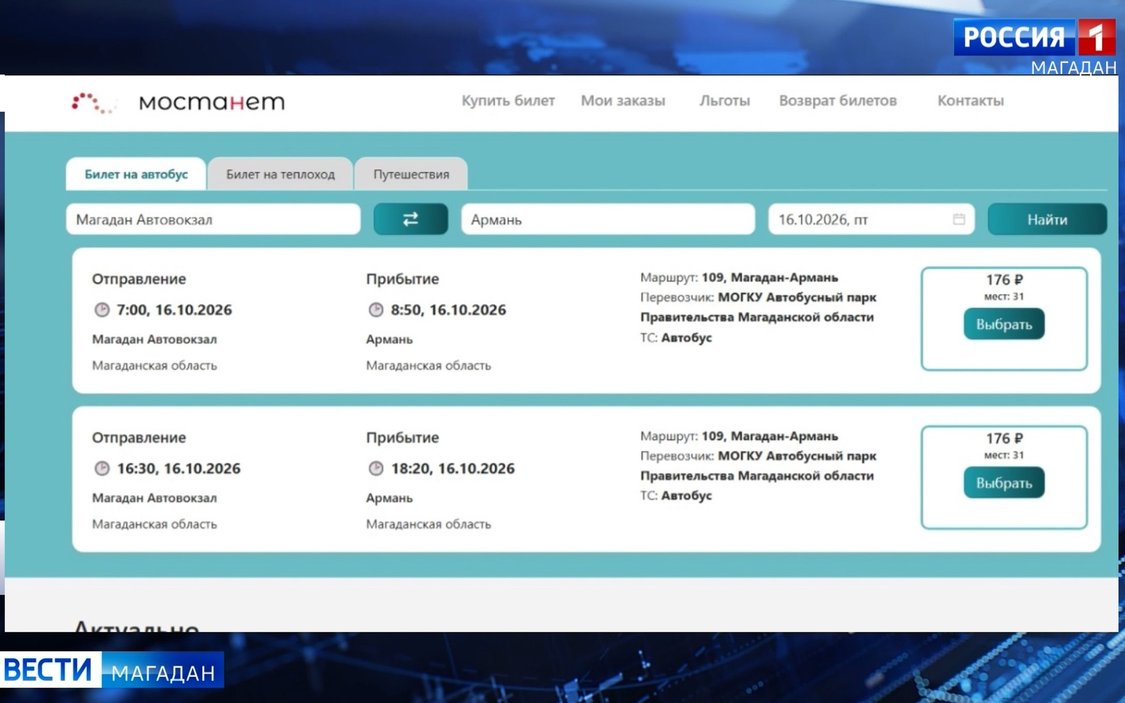Image resolution: width=1125 pixels, height=703 pixels.
Task: Click Отправление heading in the first card
Action: click(139, 279)
